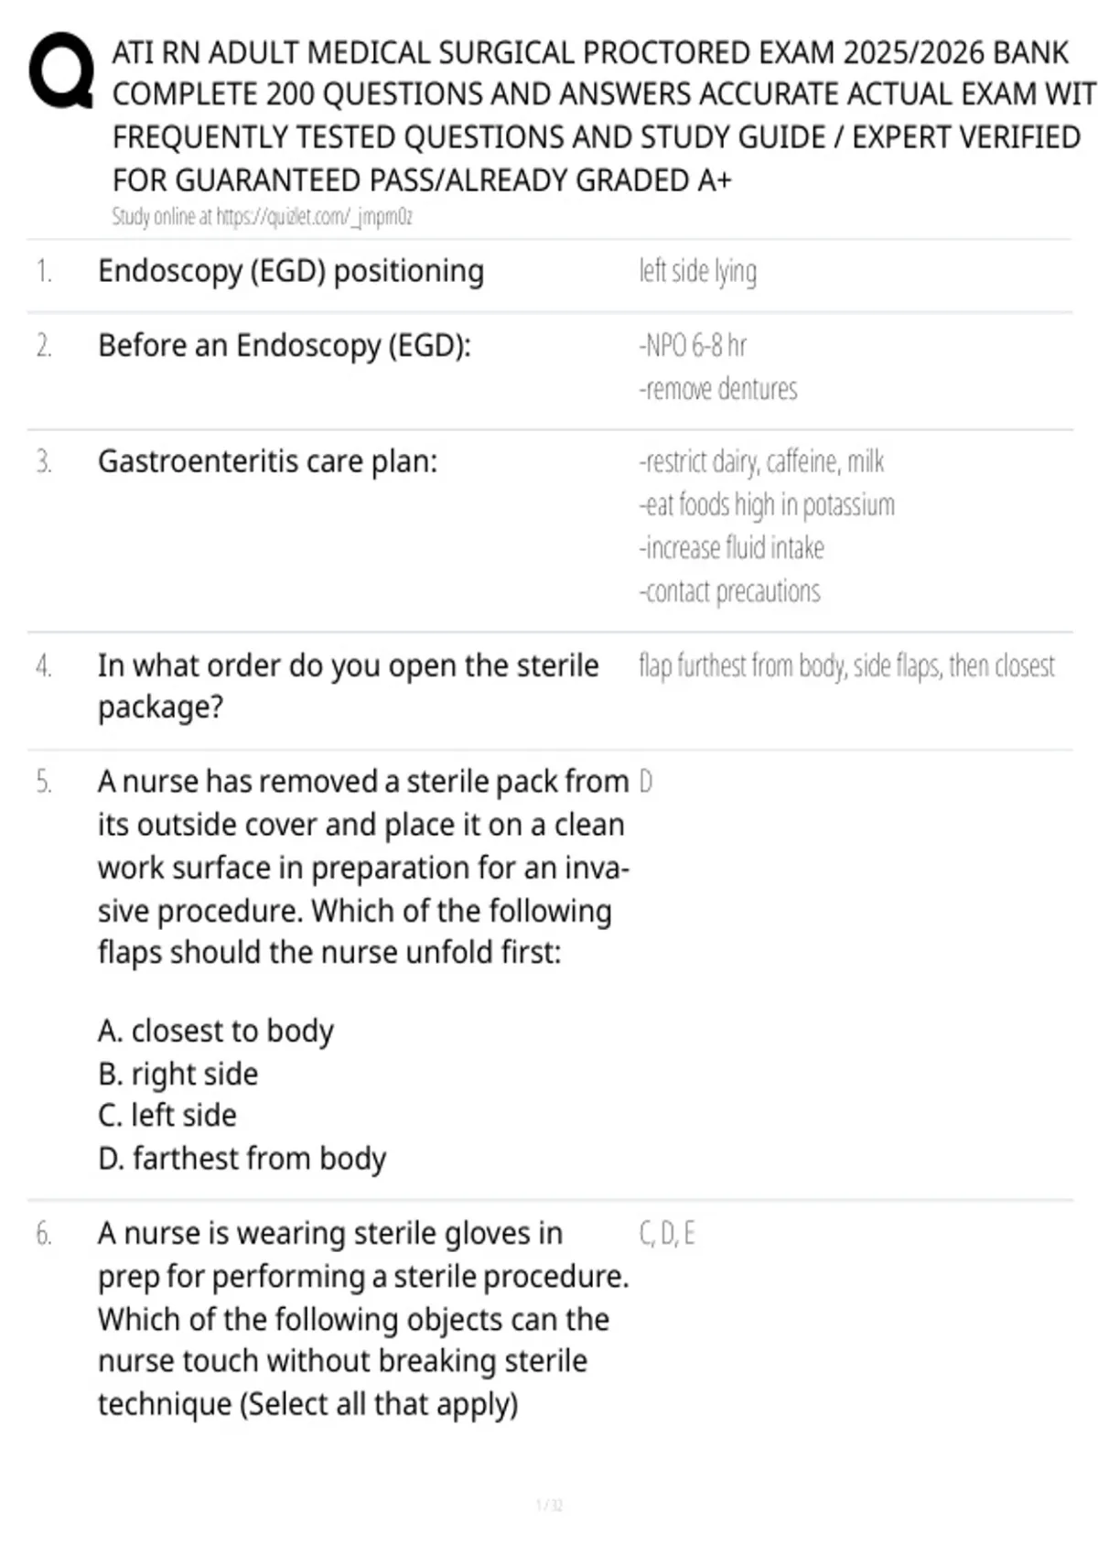Click the exam bank title heading
This screenshot has width=1098, height=1556.
(604, 116)
